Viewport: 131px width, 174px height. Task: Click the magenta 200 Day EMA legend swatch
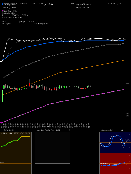[x=3, y=11]
